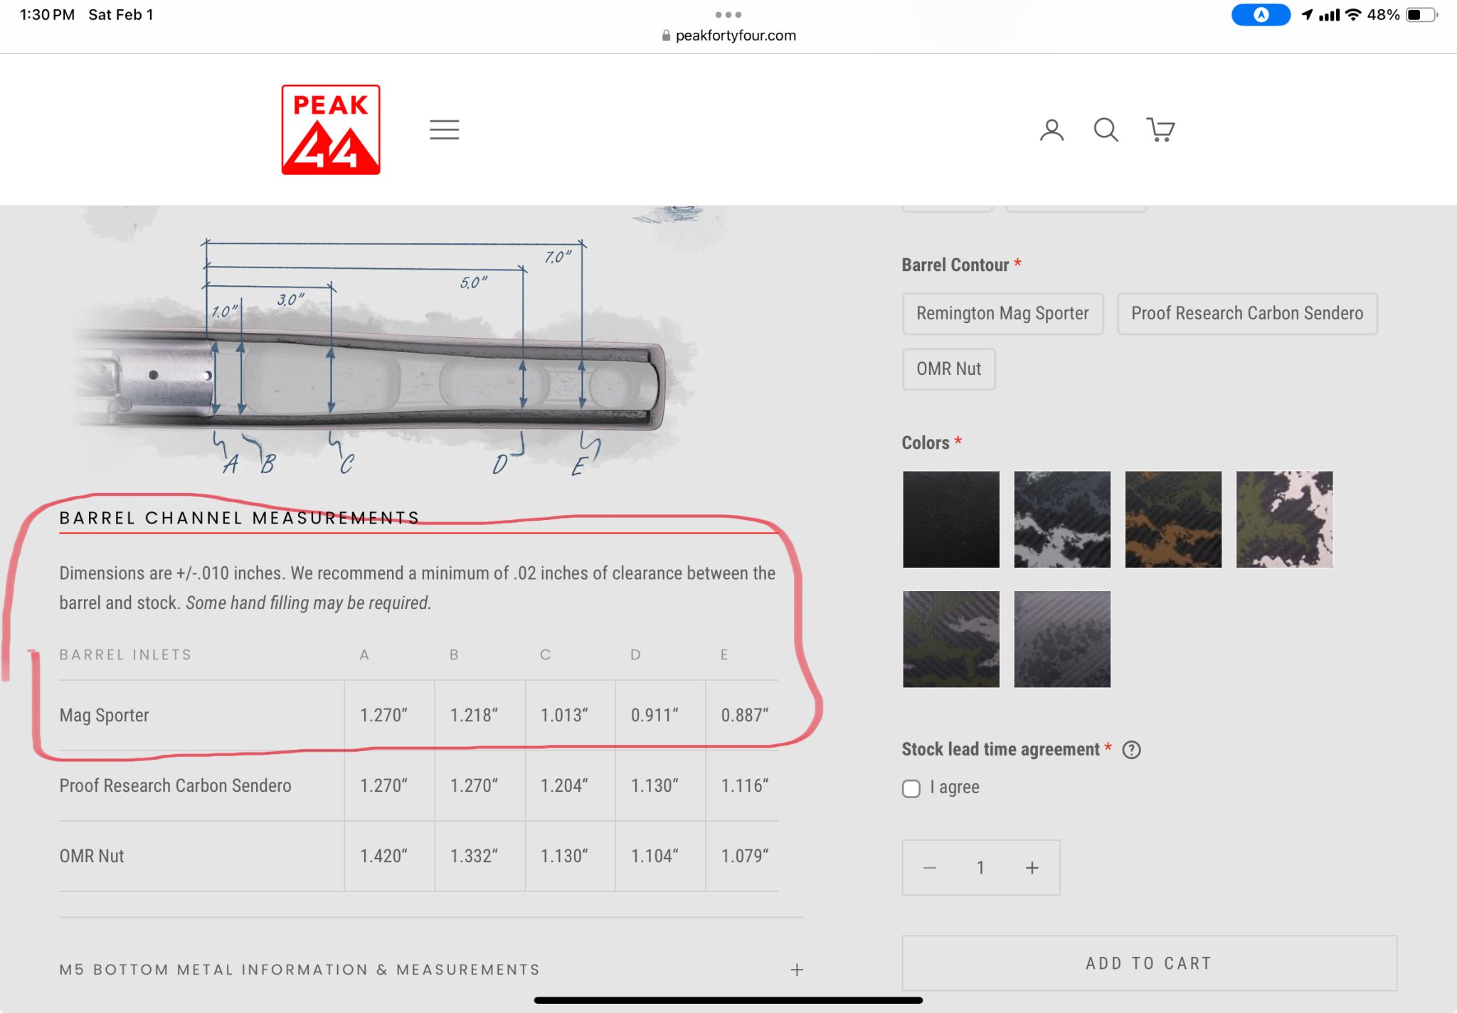Image resolution: width=1457 pixels, height=1013 pixels.
Task: Click the Proof Research Carbon Sendero row label
Action: tap(175, 785)
